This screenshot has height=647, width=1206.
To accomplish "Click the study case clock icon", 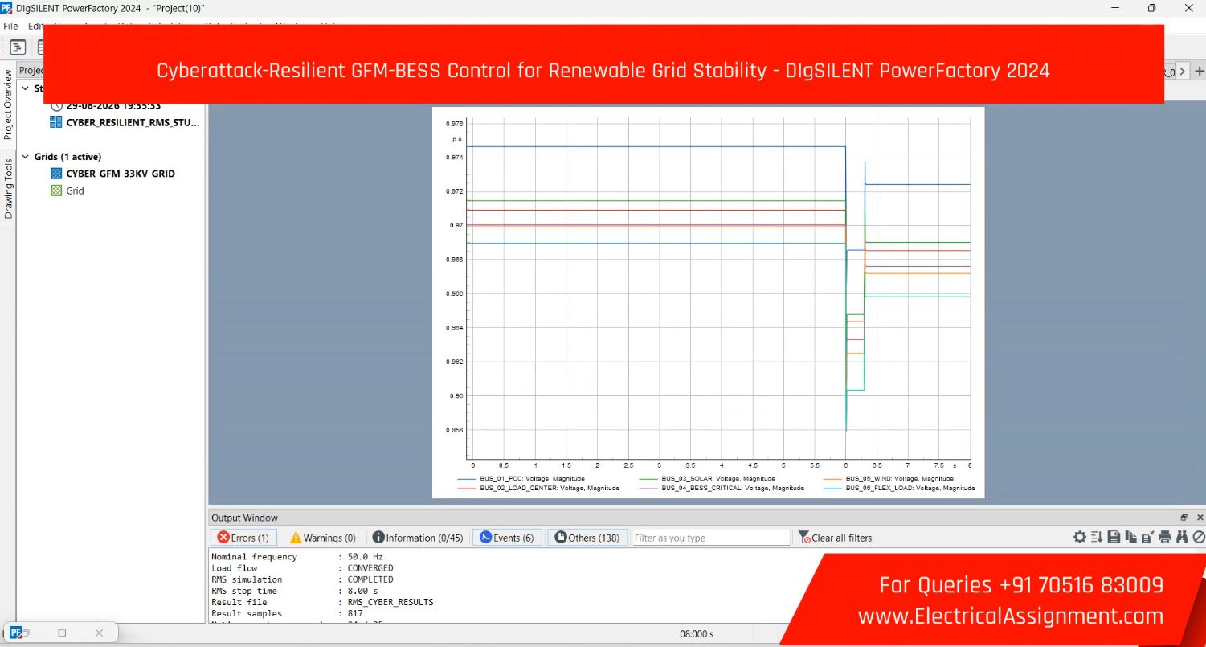I will (56, 105).
